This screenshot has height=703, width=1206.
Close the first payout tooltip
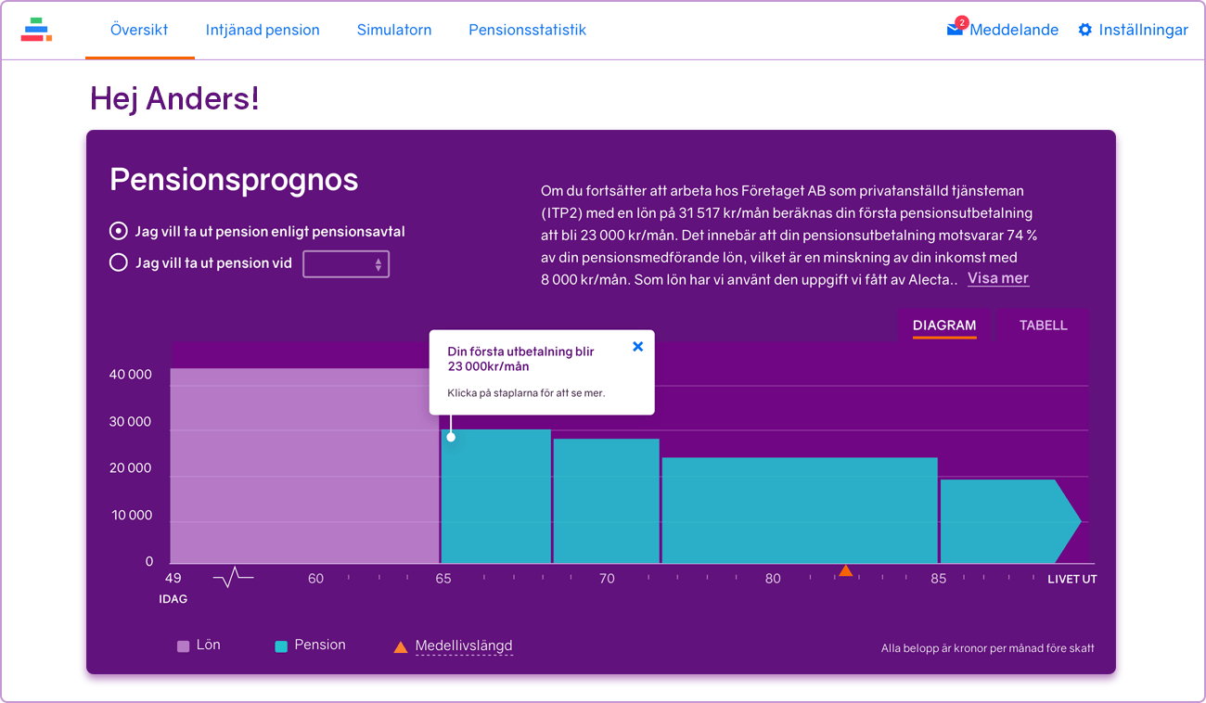pyautogui.click(x=637, y=346)
